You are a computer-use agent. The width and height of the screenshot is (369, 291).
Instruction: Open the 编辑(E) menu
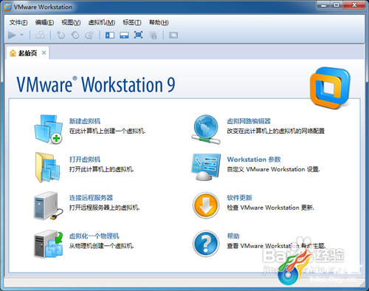point(44,23)
